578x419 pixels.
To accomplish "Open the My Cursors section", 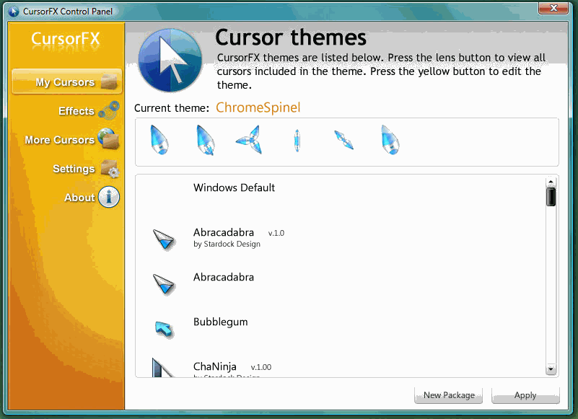I will 66,81.
